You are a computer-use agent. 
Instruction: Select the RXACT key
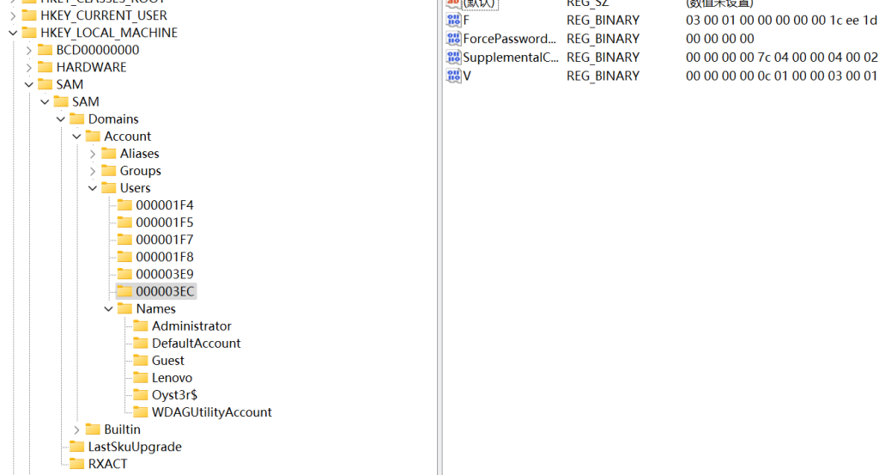107,464
